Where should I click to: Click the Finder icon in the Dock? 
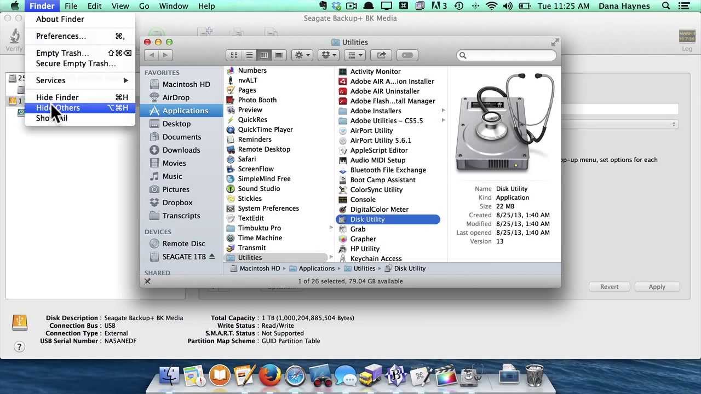(x=169, y=376)
